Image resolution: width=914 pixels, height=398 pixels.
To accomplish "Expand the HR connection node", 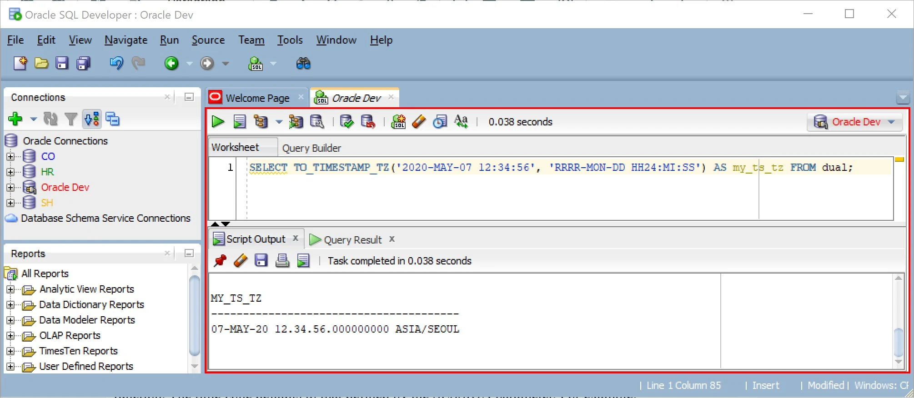I will click(10, 172).
